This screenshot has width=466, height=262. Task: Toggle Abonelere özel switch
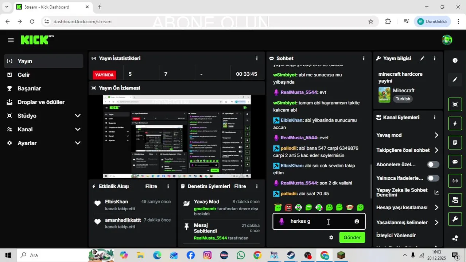pyautogui.click(x=433, y=164)
